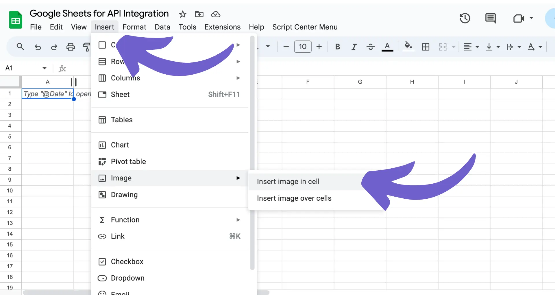555x295 pixels.
Task: Open the Format menu
Action: [x=134, y=27]
